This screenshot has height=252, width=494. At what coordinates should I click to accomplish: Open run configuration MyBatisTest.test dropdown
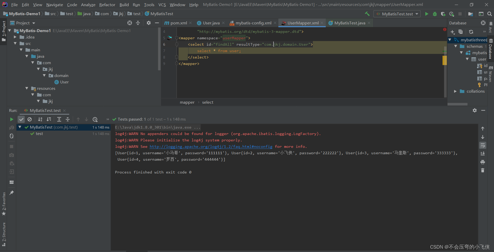[397, 14]
